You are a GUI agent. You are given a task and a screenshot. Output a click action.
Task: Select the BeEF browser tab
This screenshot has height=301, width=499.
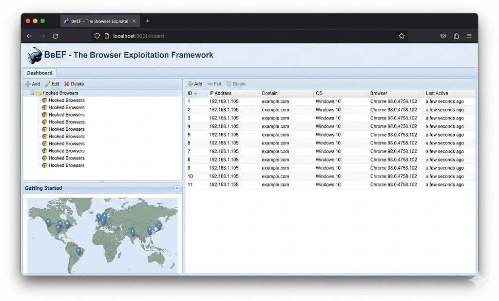(x=100, y=21)
